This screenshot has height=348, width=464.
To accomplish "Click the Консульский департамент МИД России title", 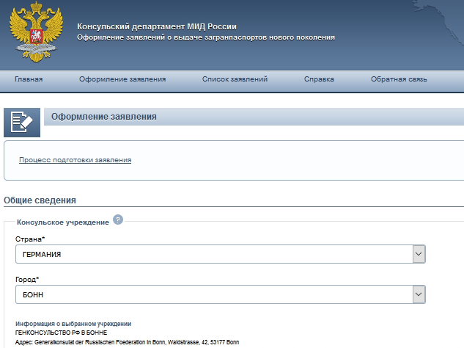I will pyautogui.click(x=157, y=26).
